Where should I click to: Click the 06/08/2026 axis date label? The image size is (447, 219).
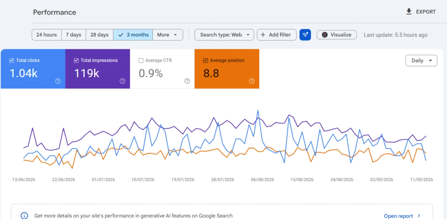click(262, 180)
